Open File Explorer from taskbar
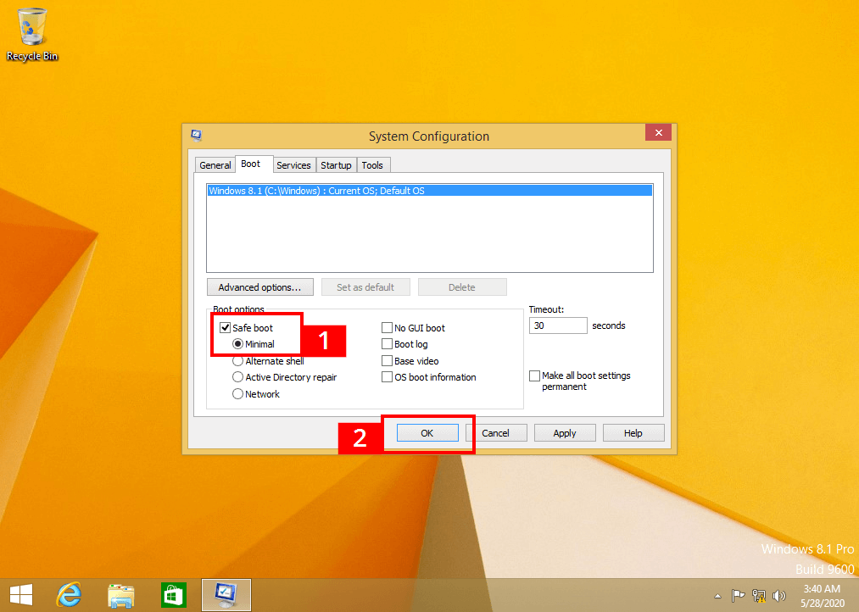Image resolution: width=859 pixels, height=612 pixels. coord(121,595)
